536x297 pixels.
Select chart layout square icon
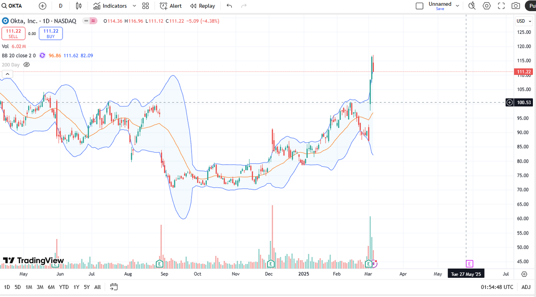419,6
